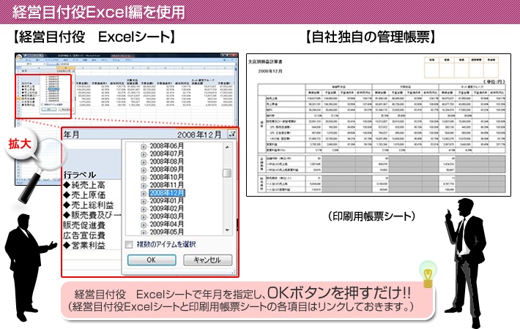Click the enlarged list's scrollbar down arrow
The width and height of the screenshot is (520, 329).
click(227, 230)
